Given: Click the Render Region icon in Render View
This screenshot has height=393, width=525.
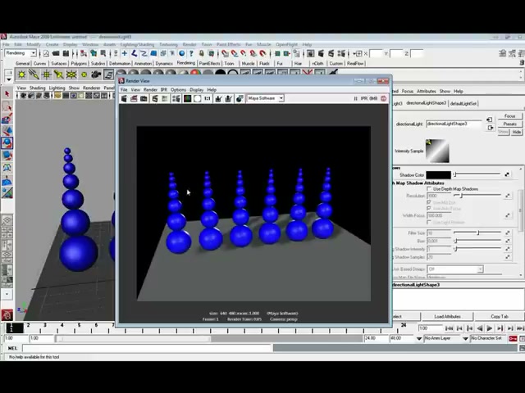Looking at the screenshot, I should coord(134,98).
